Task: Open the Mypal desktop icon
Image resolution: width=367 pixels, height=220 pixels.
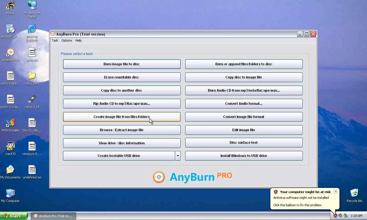Action: tap(10, 8)
